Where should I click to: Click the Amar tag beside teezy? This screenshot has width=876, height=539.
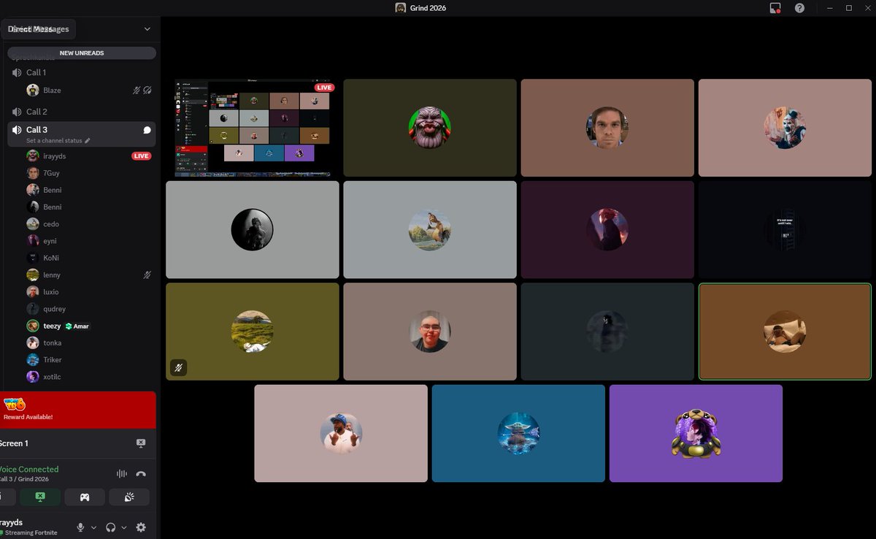click(x=77, y=326)
